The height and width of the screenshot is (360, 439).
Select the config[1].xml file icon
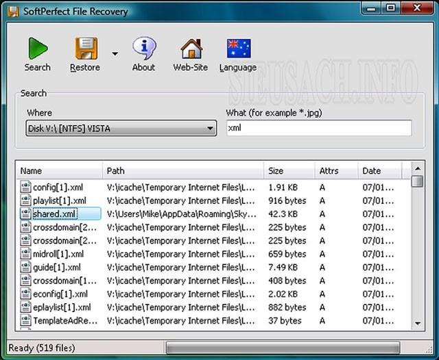(x=25, y=187)
